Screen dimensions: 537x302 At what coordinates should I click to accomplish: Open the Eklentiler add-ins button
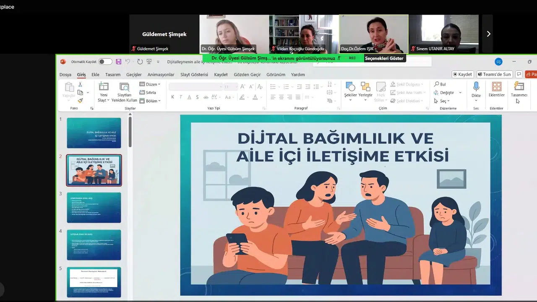coord(496,87)
